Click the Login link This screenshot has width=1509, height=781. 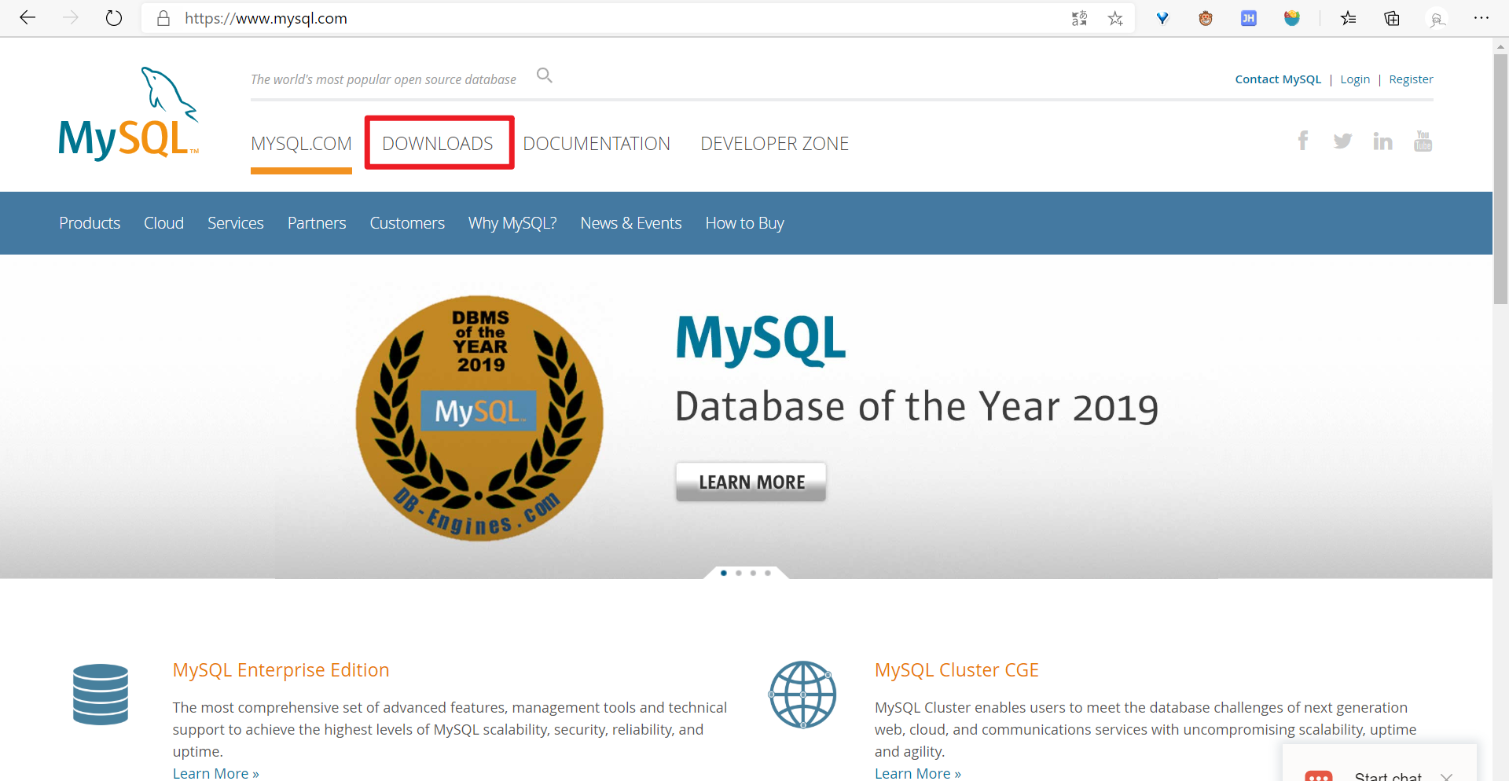coord(1355,79)
